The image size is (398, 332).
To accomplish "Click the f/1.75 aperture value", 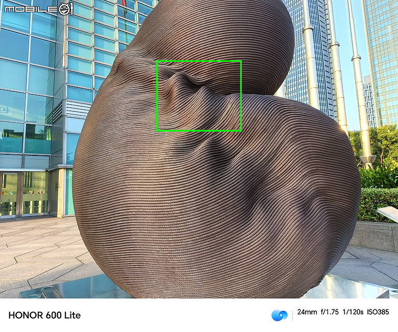I will 330,312.
